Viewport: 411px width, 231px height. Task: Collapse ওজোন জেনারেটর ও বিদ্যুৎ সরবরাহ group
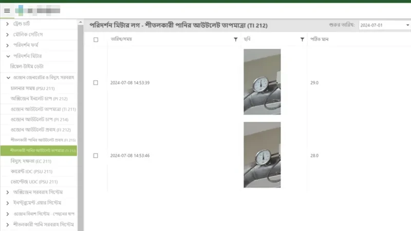8,78
